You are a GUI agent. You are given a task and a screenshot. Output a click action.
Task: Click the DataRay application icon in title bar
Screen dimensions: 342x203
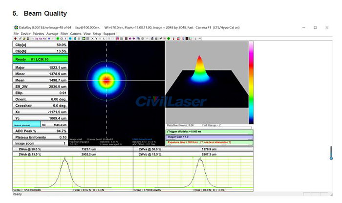pos(16,27)
